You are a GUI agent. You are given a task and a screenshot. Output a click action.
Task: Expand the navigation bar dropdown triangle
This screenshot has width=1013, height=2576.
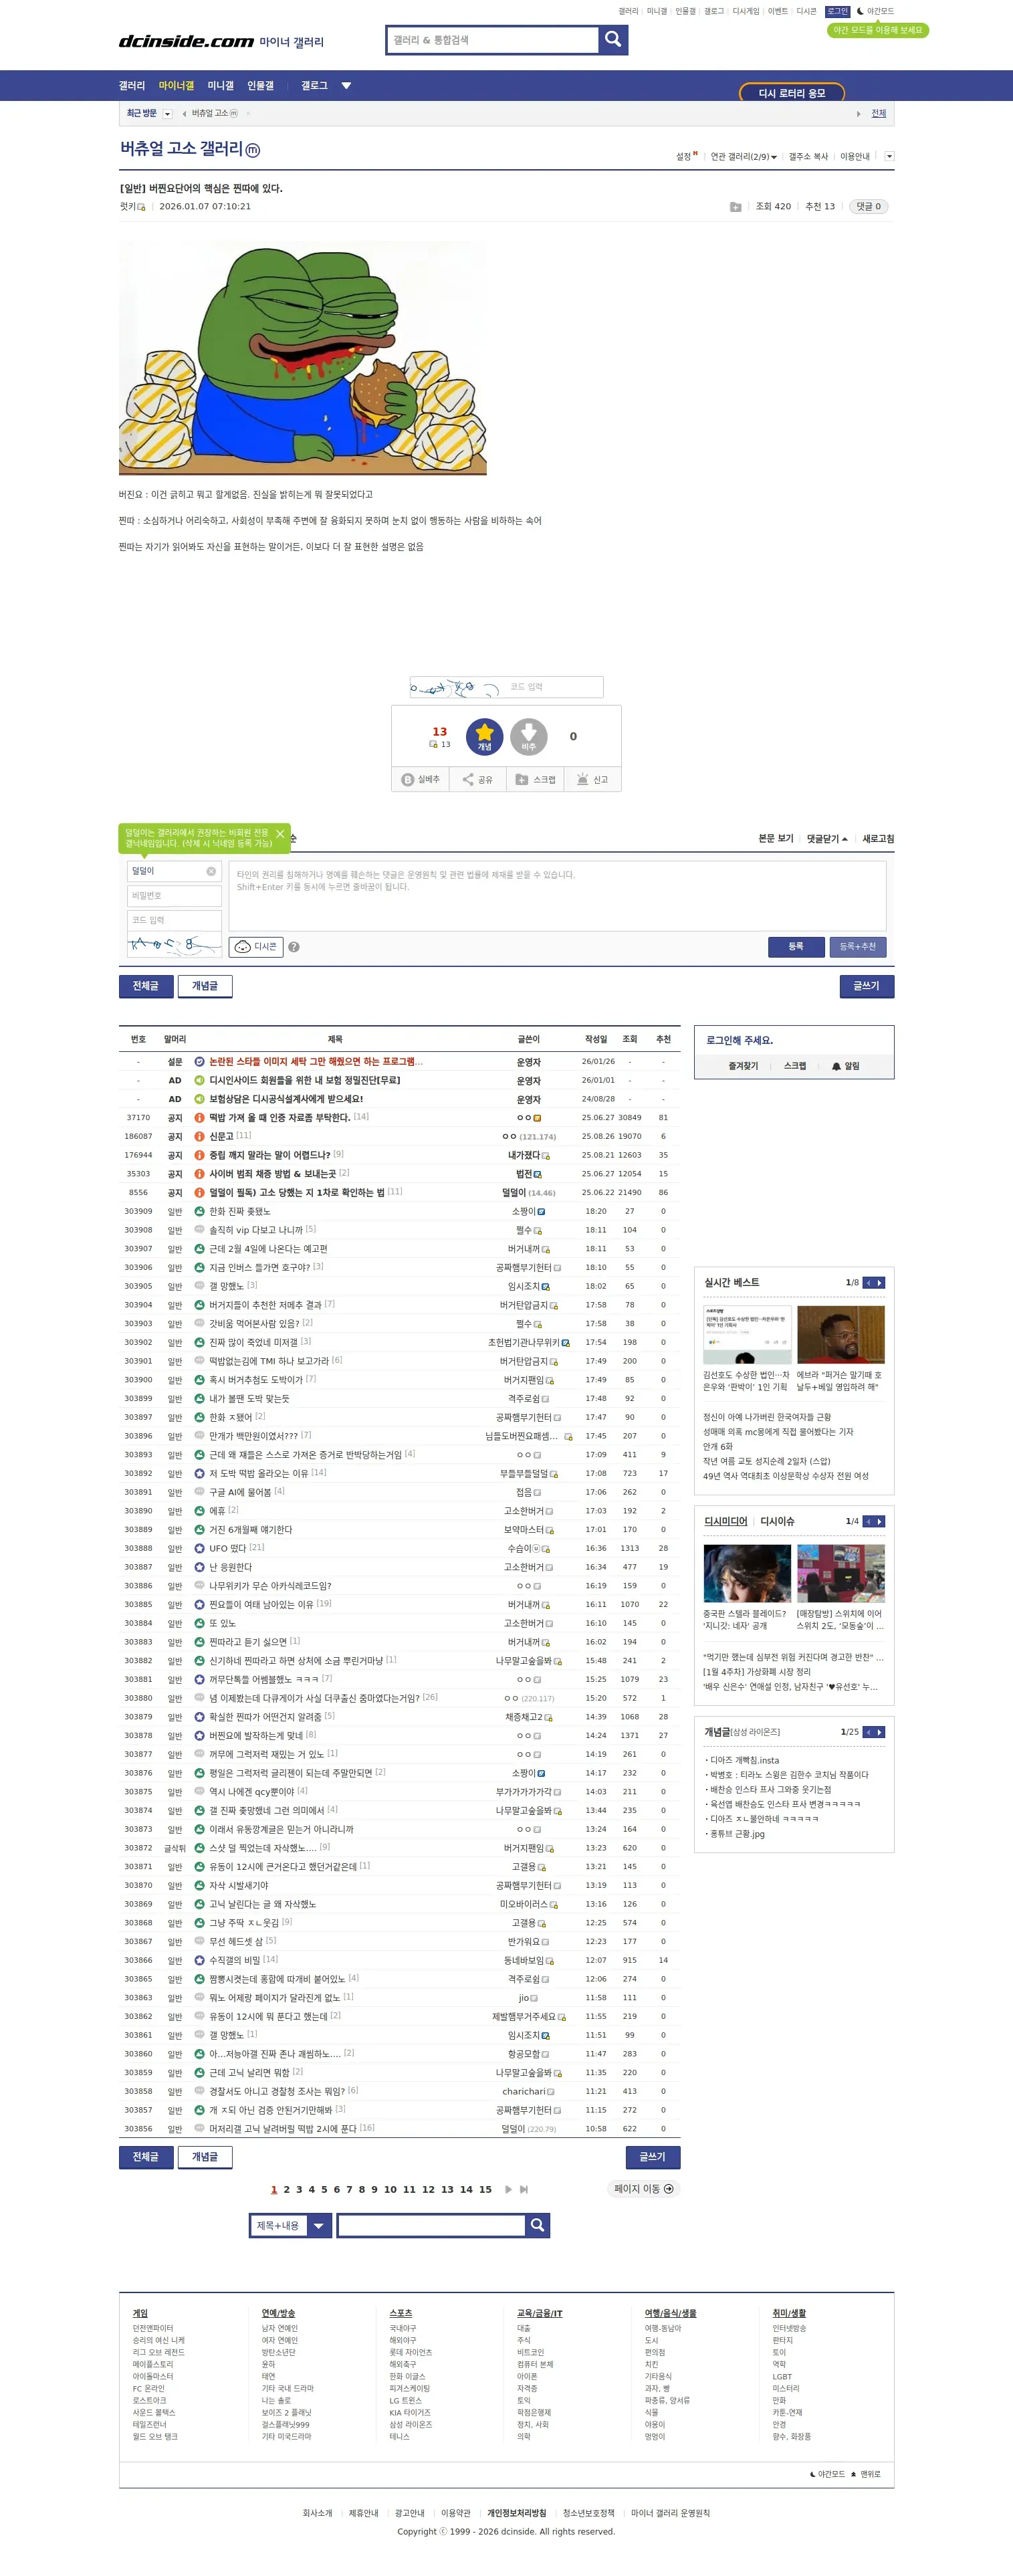(346, 86)
